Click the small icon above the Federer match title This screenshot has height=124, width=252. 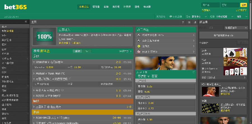(194, 72)
